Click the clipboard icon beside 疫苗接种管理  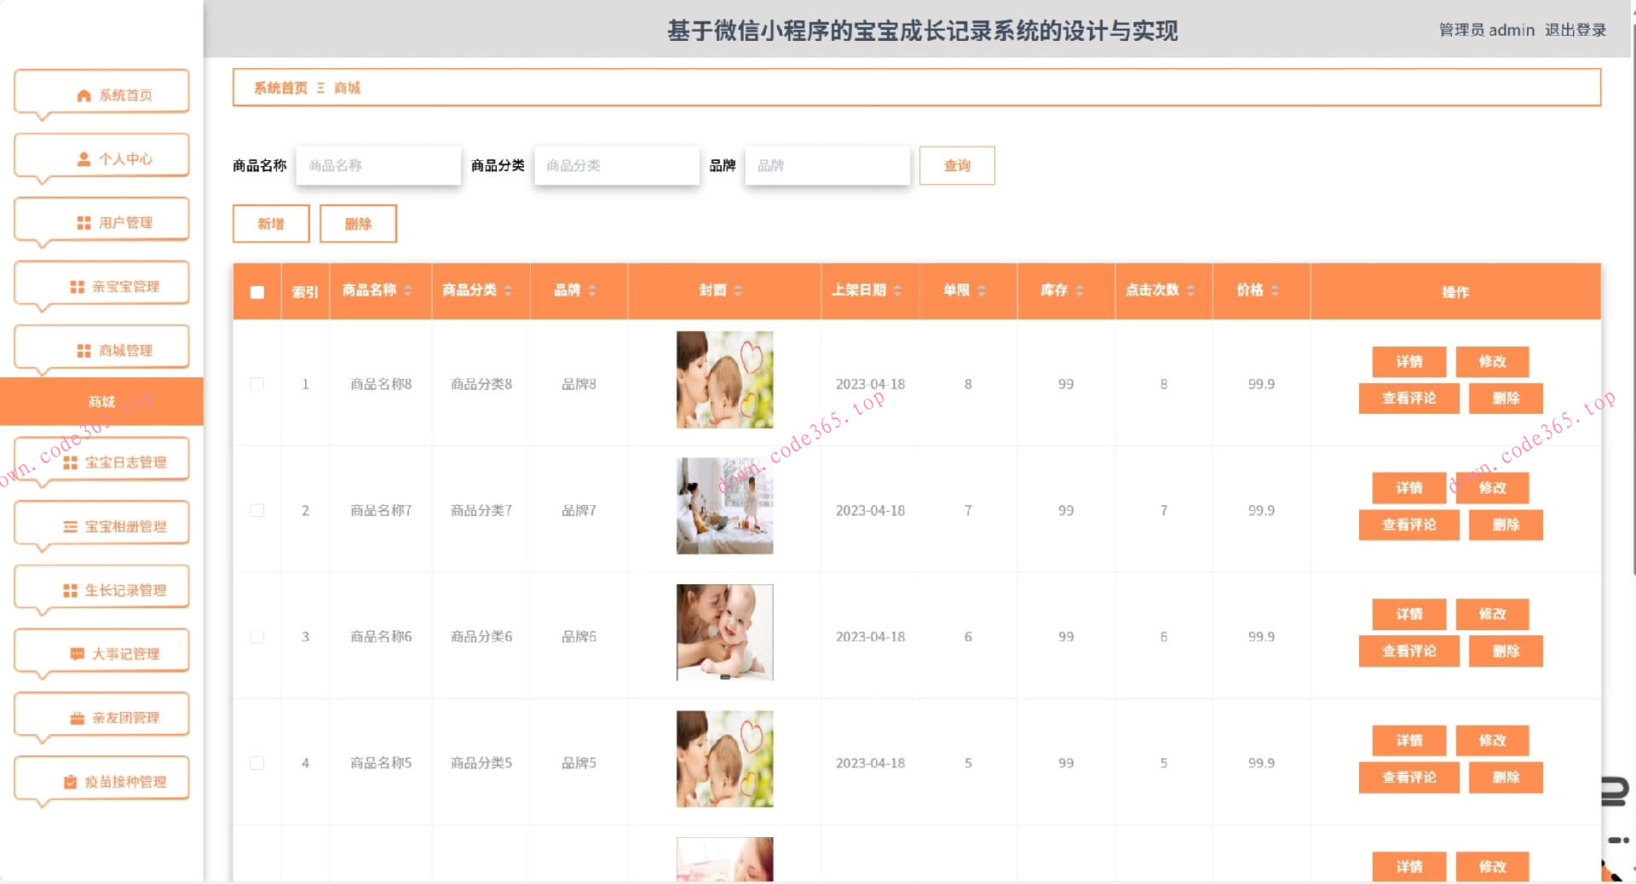(70, 782)
